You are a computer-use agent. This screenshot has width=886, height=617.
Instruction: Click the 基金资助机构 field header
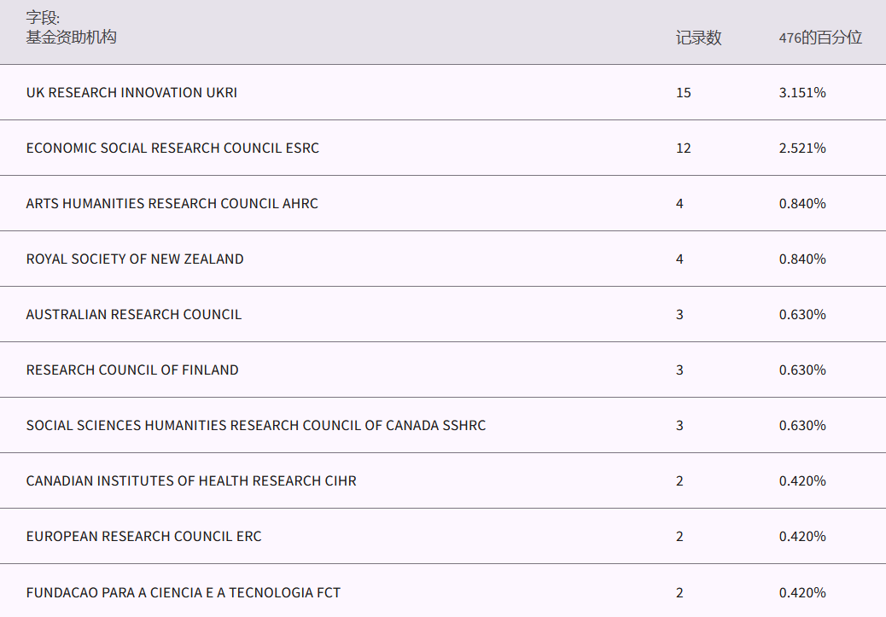(x=71, y=38)
